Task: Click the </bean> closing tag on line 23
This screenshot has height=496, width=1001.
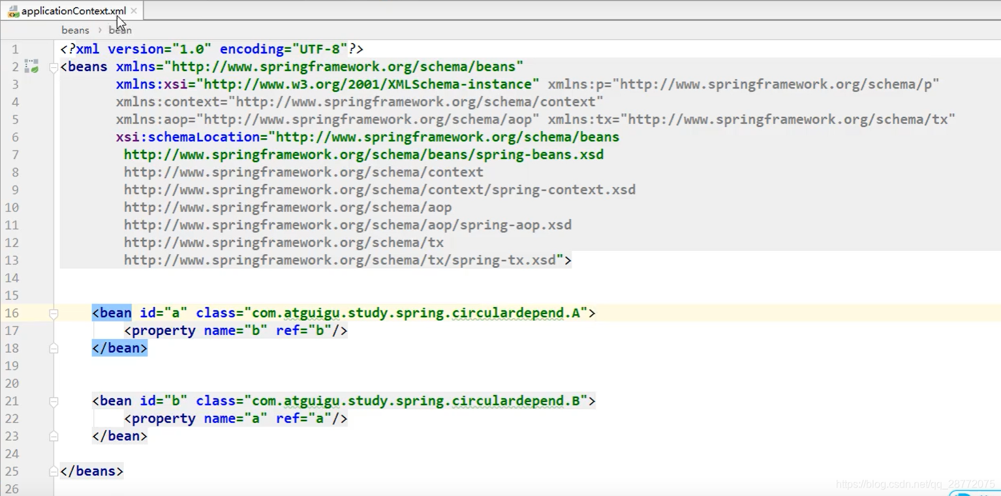Action: click(119, 436)
